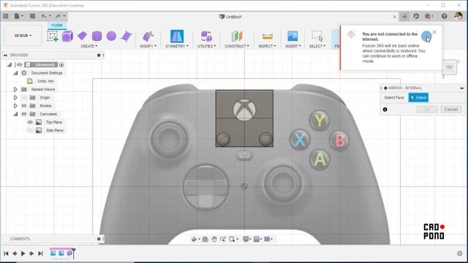Hide the Top Plane canvas
Image resolution: width=468 pixels, height=263 pixels.
[30, 122]
